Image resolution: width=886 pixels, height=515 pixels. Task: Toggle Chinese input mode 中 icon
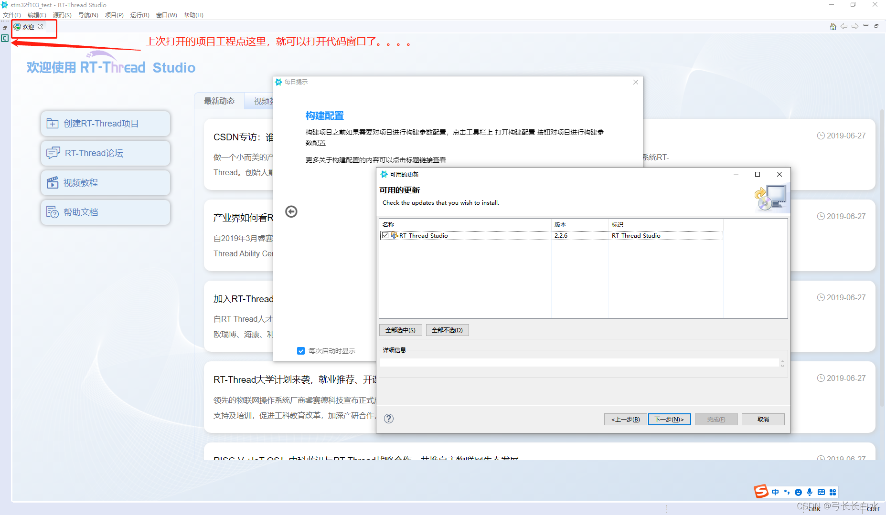(775, 492)
